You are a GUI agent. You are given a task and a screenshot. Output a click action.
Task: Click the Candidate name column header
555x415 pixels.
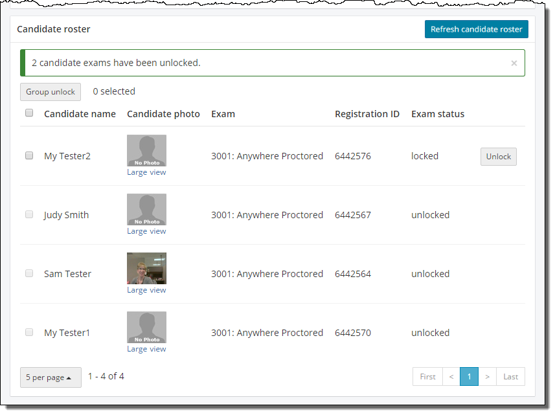point(80,114)
